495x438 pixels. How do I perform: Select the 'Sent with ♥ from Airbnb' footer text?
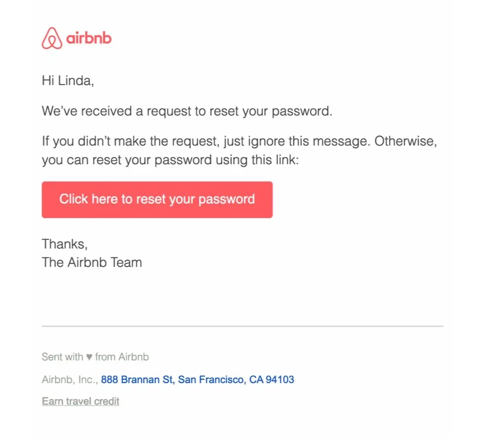[x=95, y=357]
